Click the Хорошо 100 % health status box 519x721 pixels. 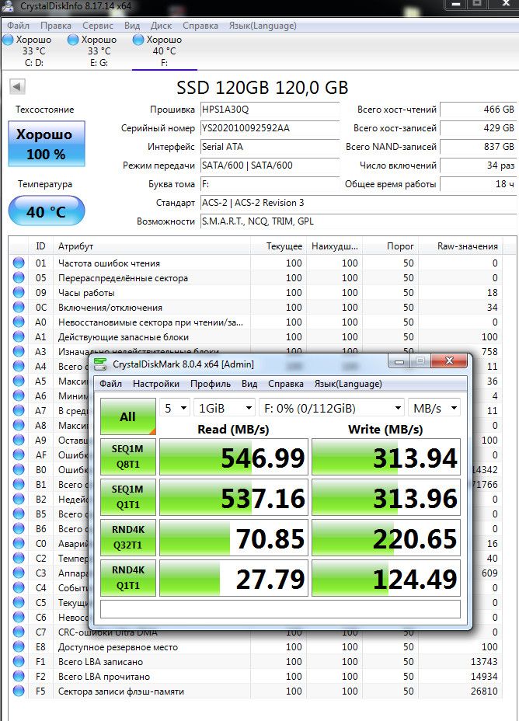pyautogui.click(x=47, y=144)
